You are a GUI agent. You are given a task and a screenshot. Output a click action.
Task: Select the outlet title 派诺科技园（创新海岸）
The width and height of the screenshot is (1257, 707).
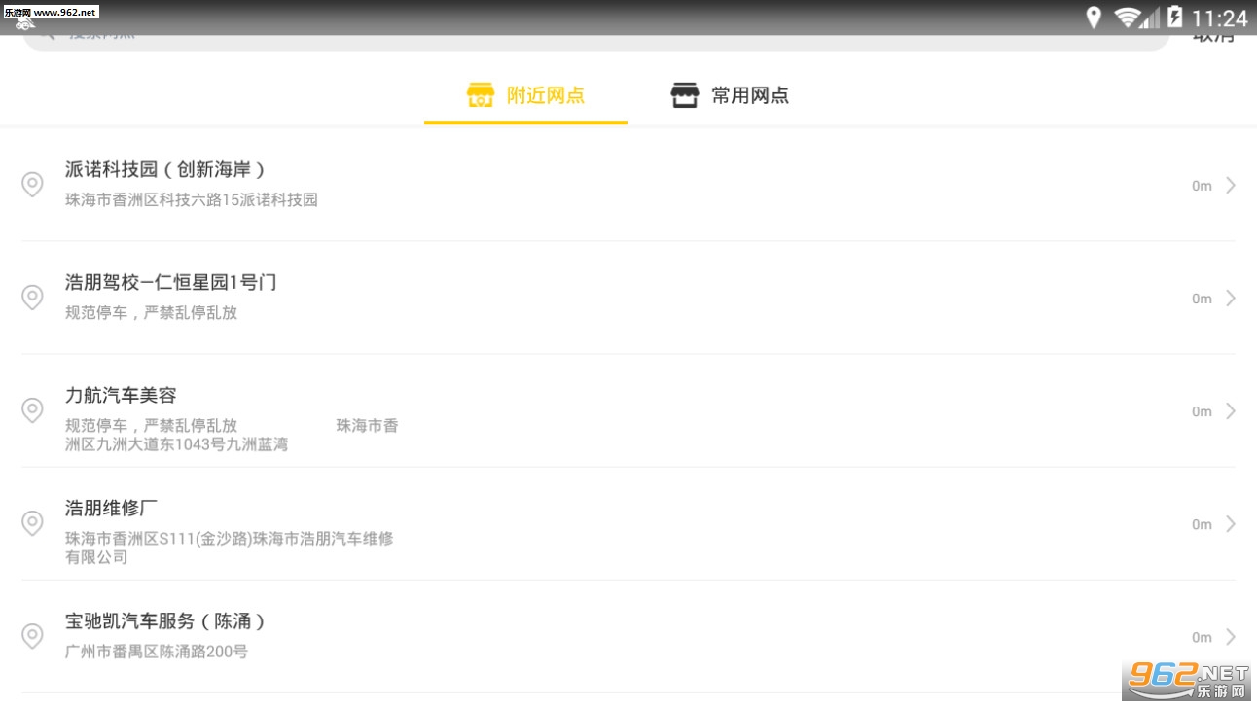pos(165,169)
